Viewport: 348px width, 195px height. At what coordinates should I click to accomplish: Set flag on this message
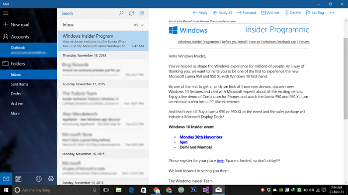coord(315,13)
